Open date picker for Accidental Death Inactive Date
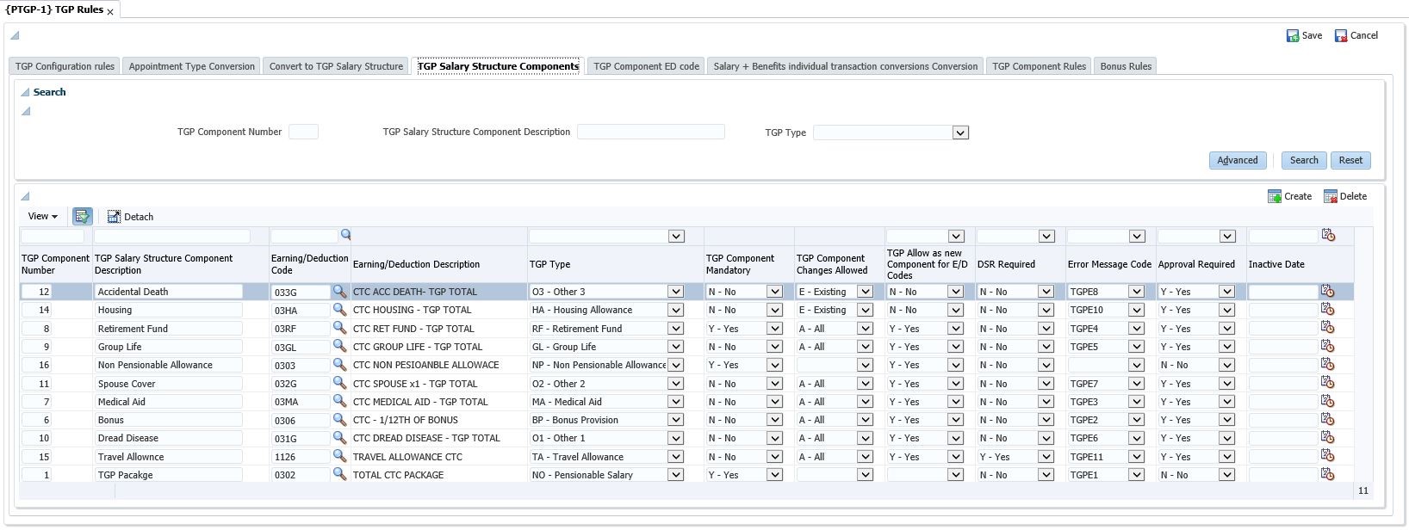The width and height of the screenshot is (1409, 530). tap(1327, 292)
